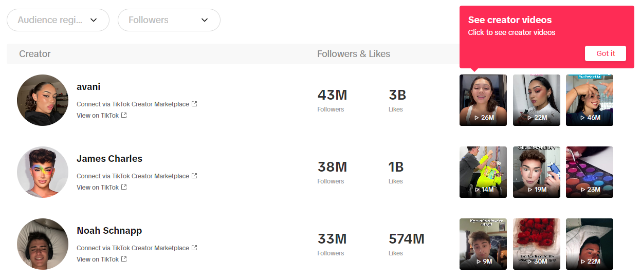Open Noah Schnapp's Connect via Creator Marketplace link

click(133, 248)
